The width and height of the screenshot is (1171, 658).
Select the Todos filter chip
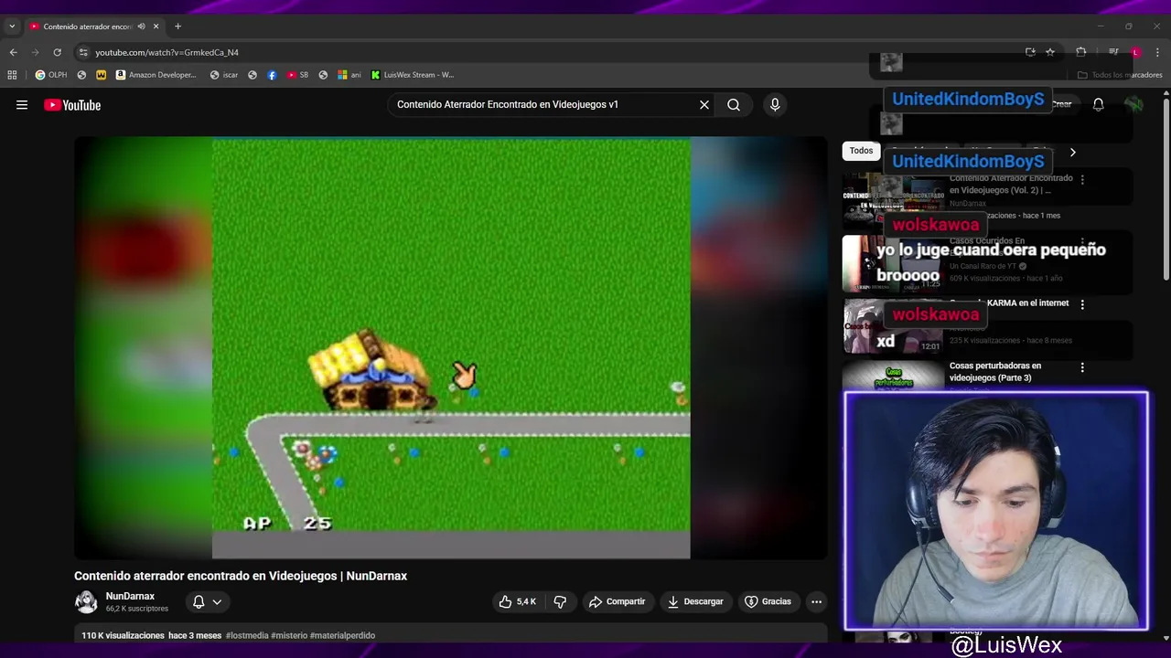[861, 151]
